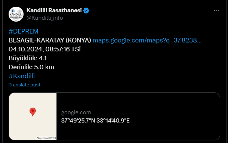Click the Büyüklük: 4.1 text line

28,58
